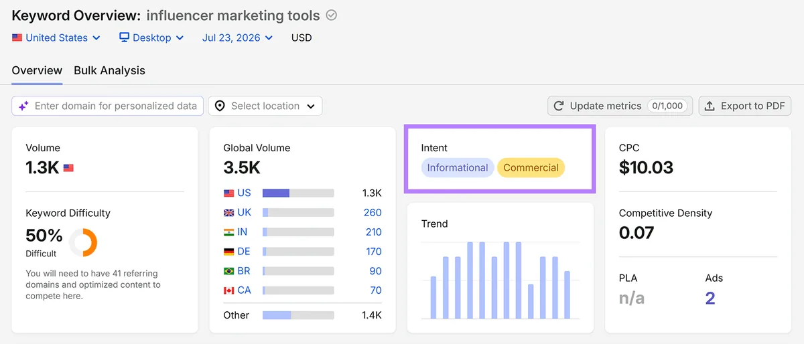
Task: Click the Update metrics button
Action: [x=620, y=106]
